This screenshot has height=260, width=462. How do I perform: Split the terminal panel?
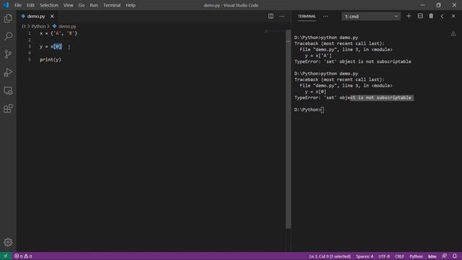(420, 16)
